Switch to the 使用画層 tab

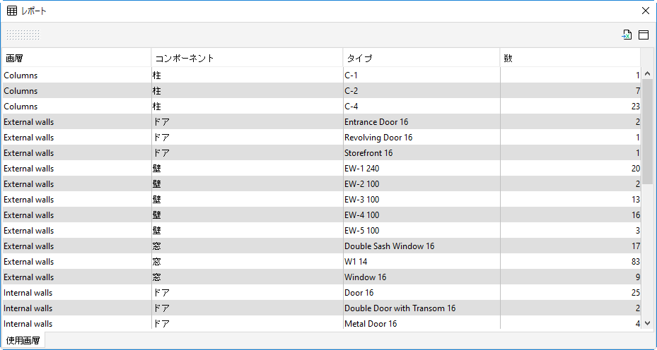click(x=23, y=340)
